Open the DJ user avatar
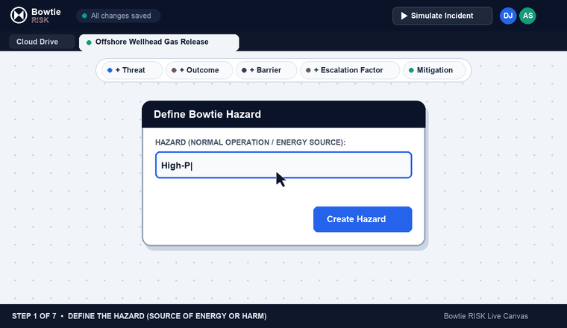 point(508,16)
